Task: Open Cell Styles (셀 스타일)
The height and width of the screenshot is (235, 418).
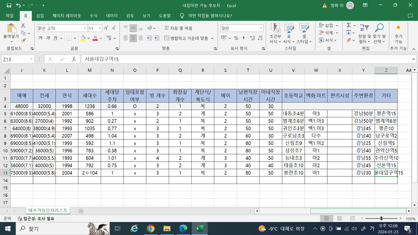Action: point(304,33)
